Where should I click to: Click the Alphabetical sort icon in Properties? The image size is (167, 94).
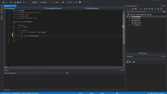pyautogui.click(x=130, y=62)
